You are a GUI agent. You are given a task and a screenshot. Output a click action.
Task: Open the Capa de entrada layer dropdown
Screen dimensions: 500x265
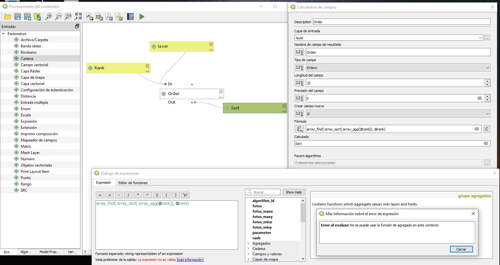pos(480,38)
